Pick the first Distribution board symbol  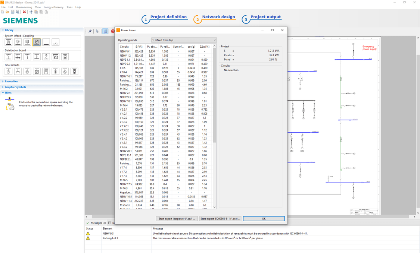8,56
